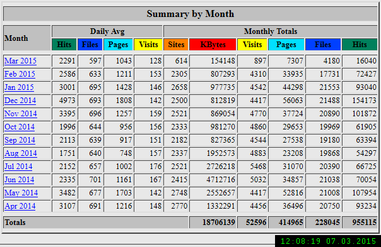Click the red KBytes column header

point(213,45)
